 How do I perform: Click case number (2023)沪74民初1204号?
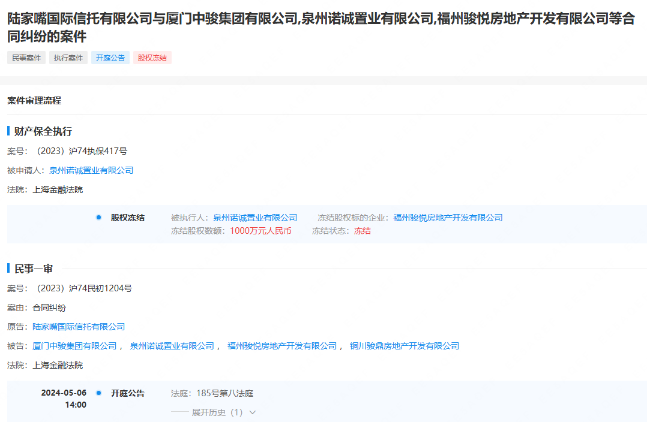tap(83, 288)
